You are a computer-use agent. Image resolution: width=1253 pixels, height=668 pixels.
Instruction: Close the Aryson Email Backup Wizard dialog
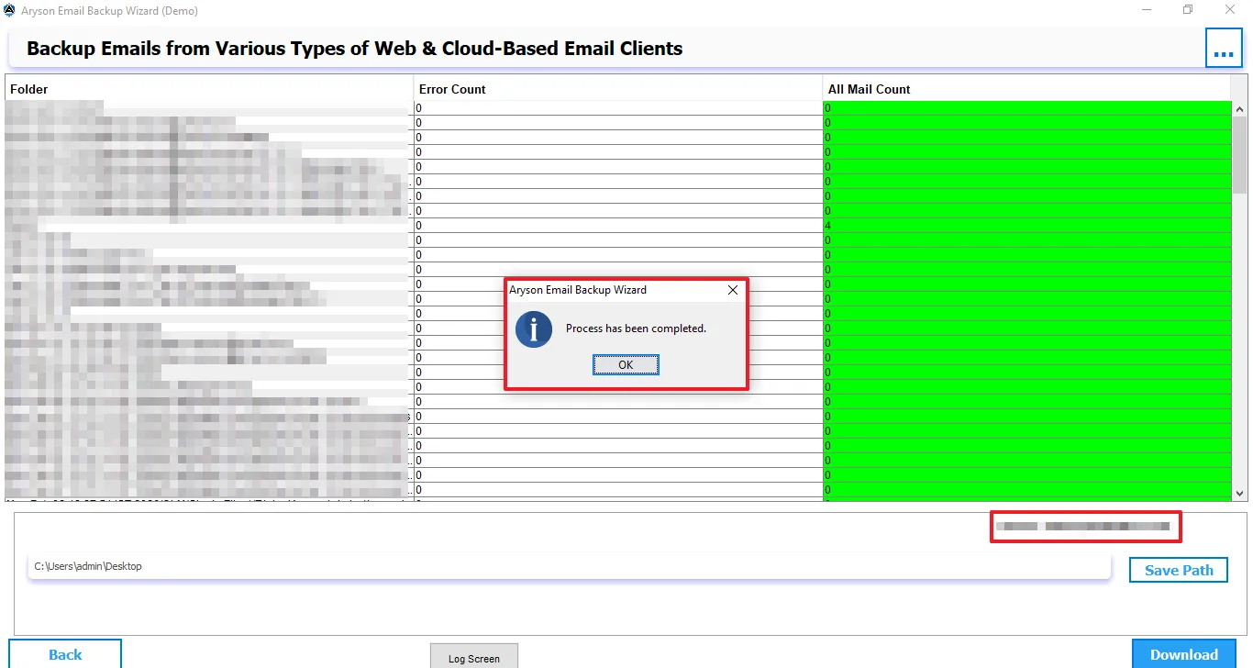point(732,290)
